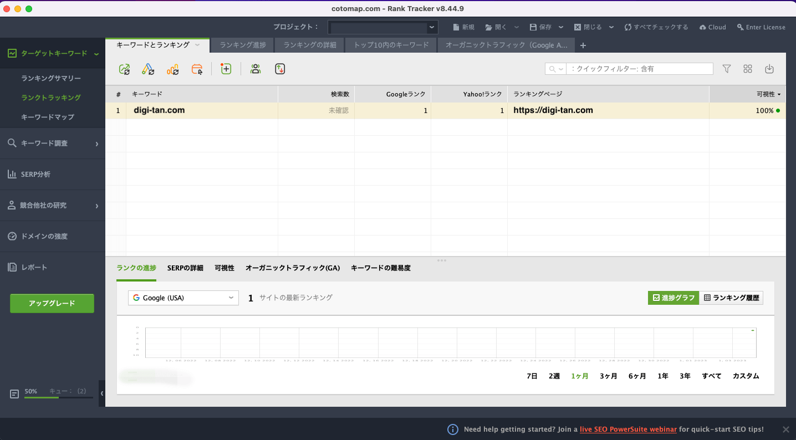Screen dimensions: 796x440
Task: Expand the キーワード調査 section
Action: (x=97, y=144)
